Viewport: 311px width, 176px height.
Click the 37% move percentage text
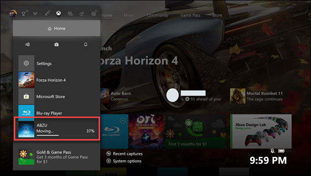click(x=90, y=131)
